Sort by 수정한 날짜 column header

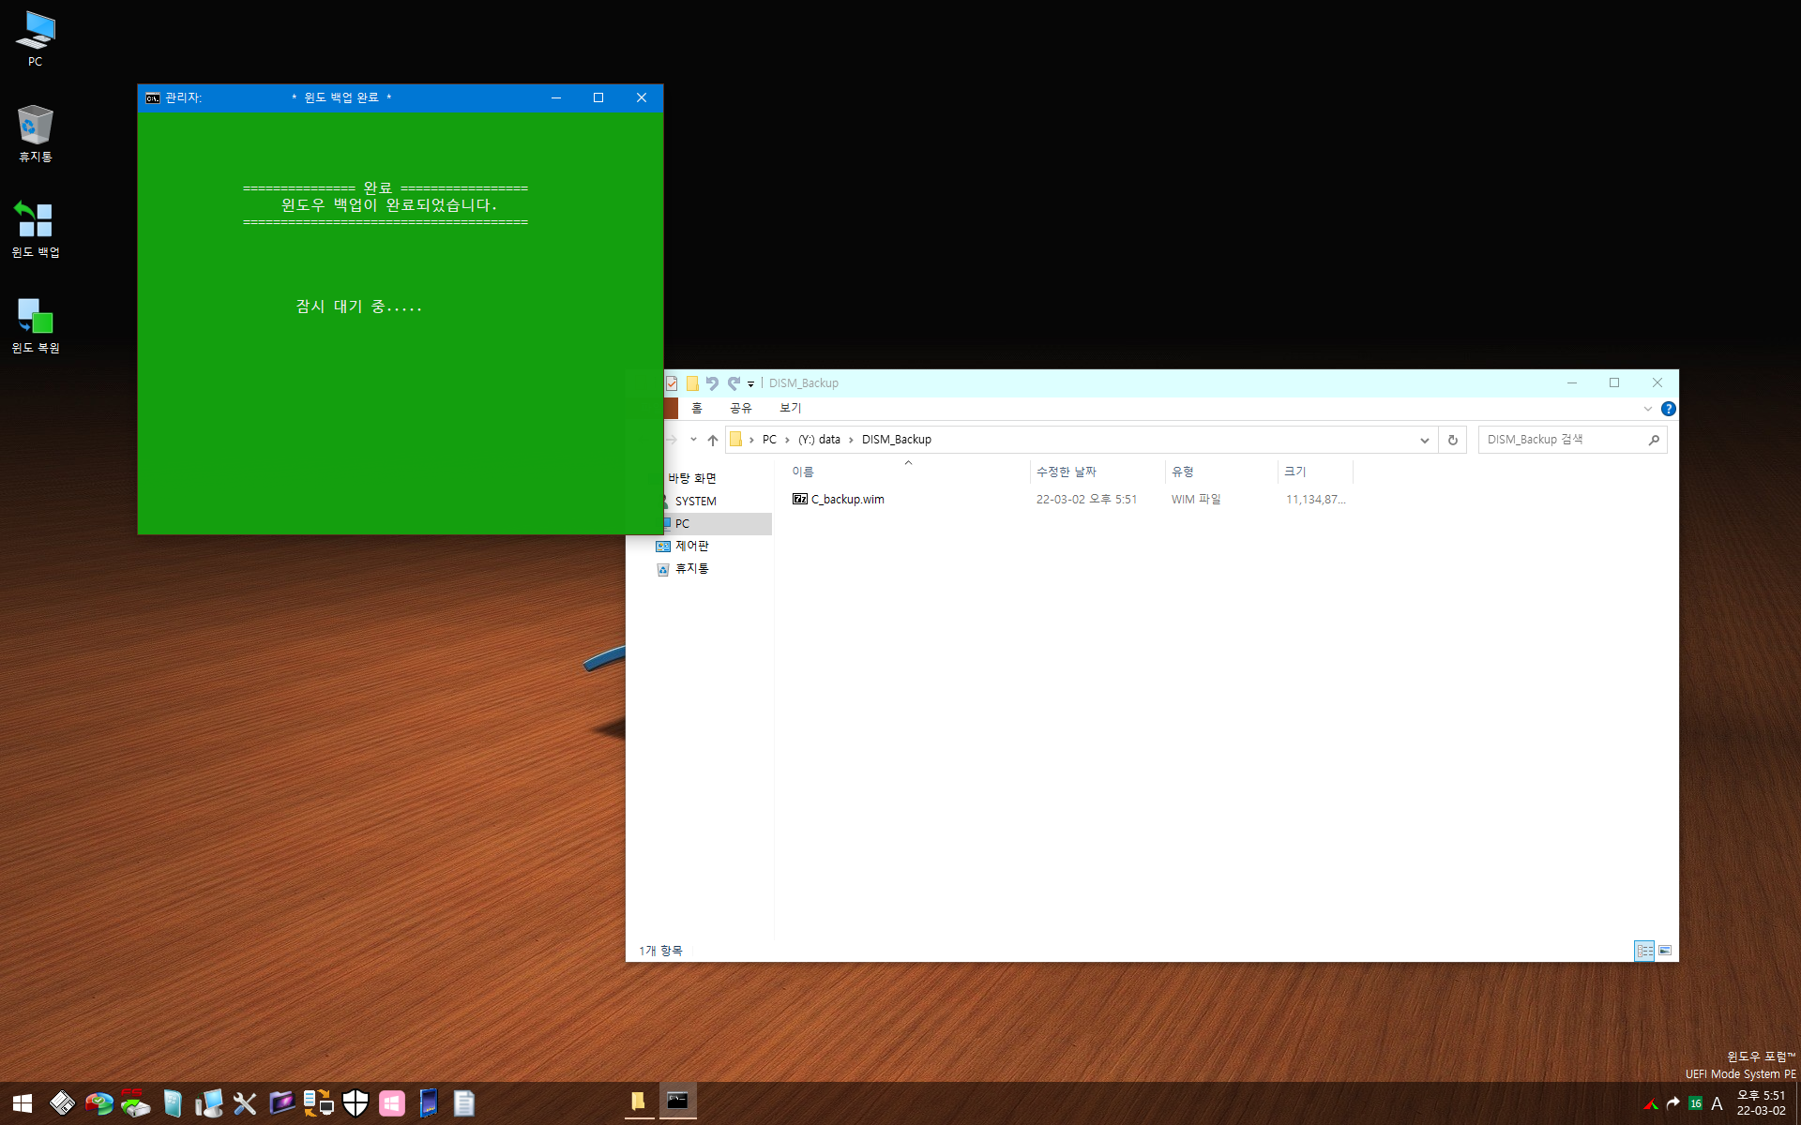1097,472
